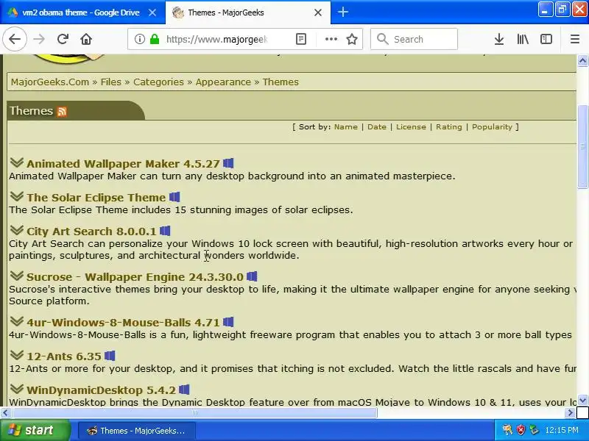The height and width of the screenshot is (441, 589).
Task: Open the Categories breadcrumb link
Action: (x=158, y=82)
